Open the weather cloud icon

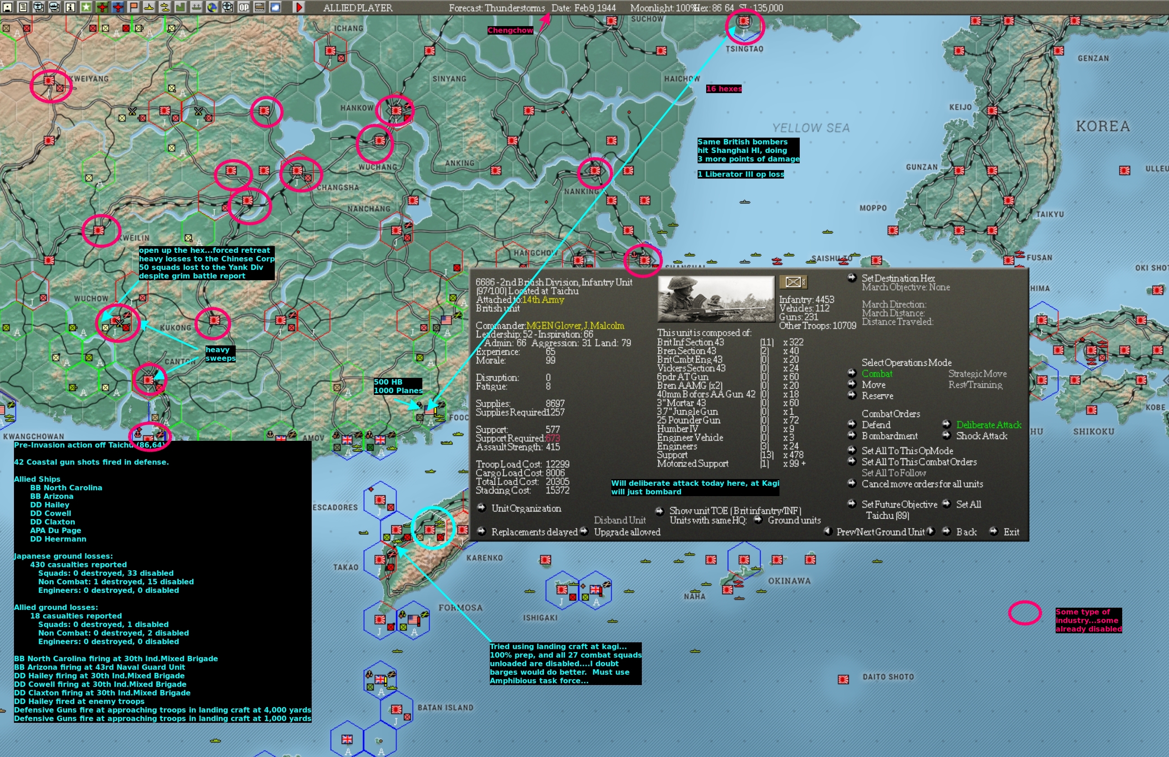point(275,7)
